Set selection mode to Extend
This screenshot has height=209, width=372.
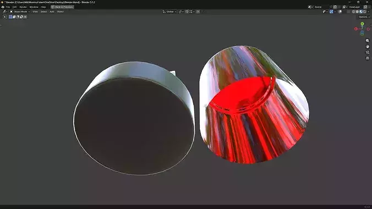14,17
